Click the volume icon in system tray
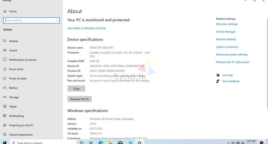 pyautogui.click(x=243, y=143)
